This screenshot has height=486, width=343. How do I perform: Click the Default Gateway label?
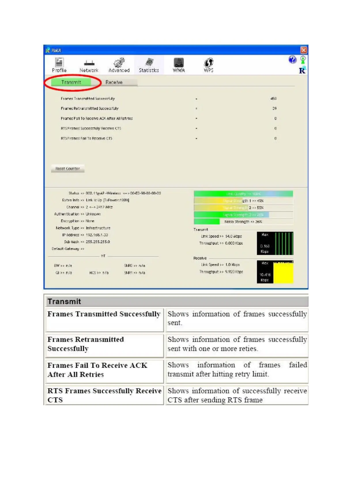click(68, 249)
